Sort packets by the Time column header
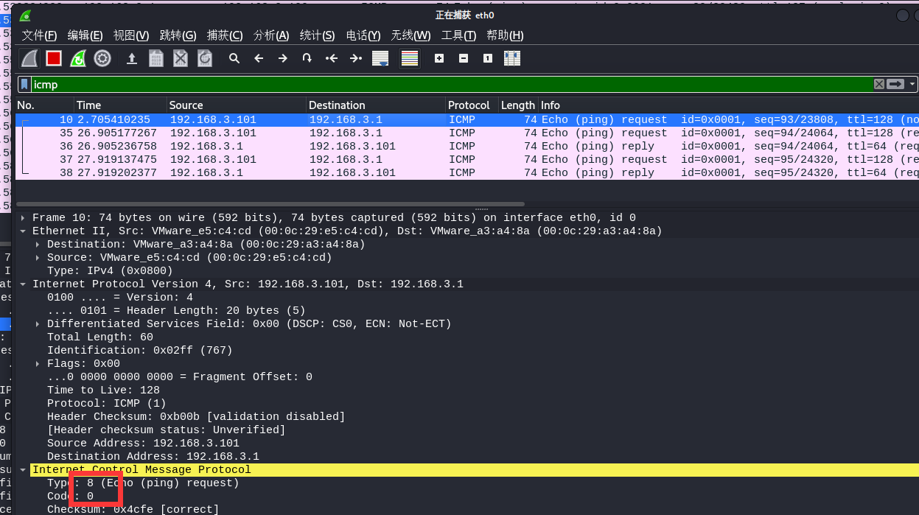Viewport: 919px width, 515px height. click(x=119, y=105)
